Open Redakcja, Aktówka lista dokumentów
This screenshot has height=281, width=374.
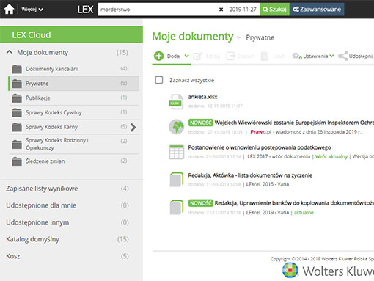coord(250,175)
